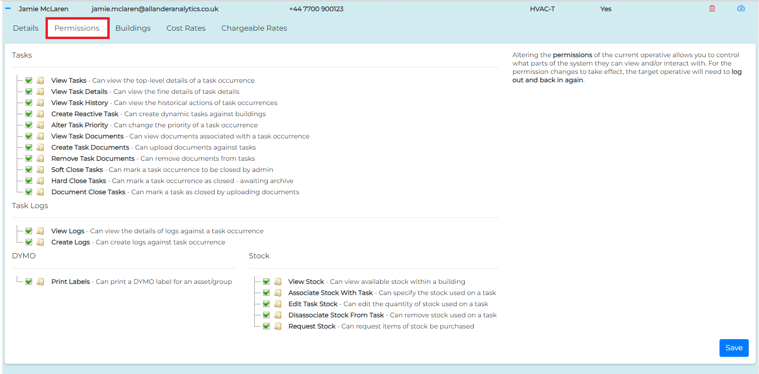Disable the Create Reactive Task checkbox

[x=29, y=114]
